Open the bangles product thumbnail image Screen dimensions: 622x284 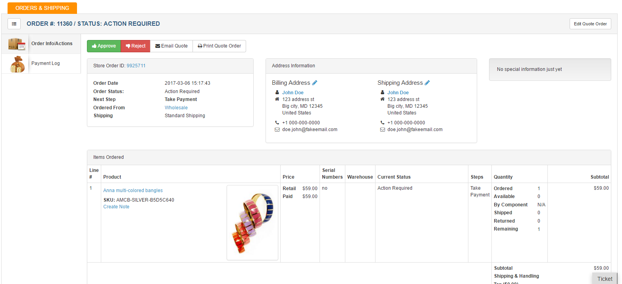[x=252, y=223]
